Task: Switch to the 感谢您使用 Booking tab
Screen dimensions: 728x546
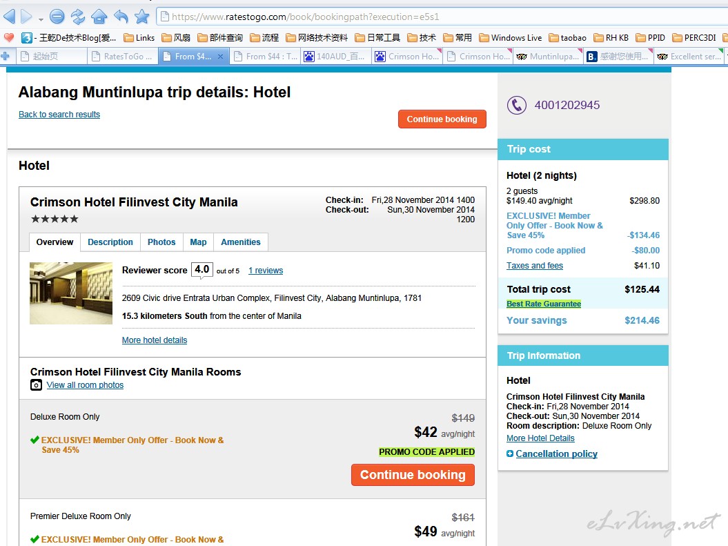Action: point(620,56)
